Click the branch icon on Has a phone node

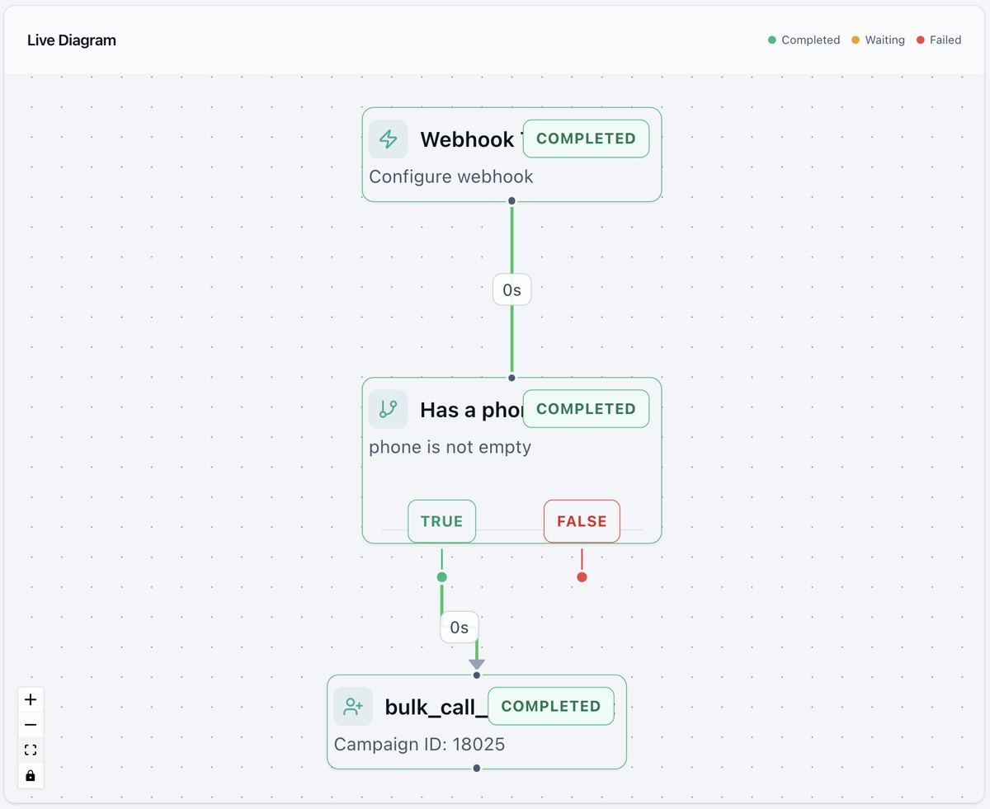388,409
